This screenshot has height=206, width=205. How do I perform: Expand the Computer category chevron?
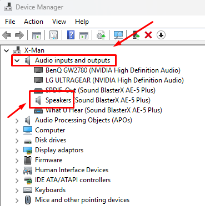pos(17,131)
